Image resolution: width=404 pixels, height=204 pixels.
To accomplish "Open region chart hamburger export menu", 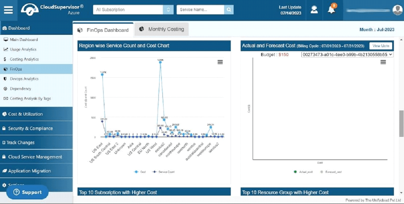I will pos(220,62).
